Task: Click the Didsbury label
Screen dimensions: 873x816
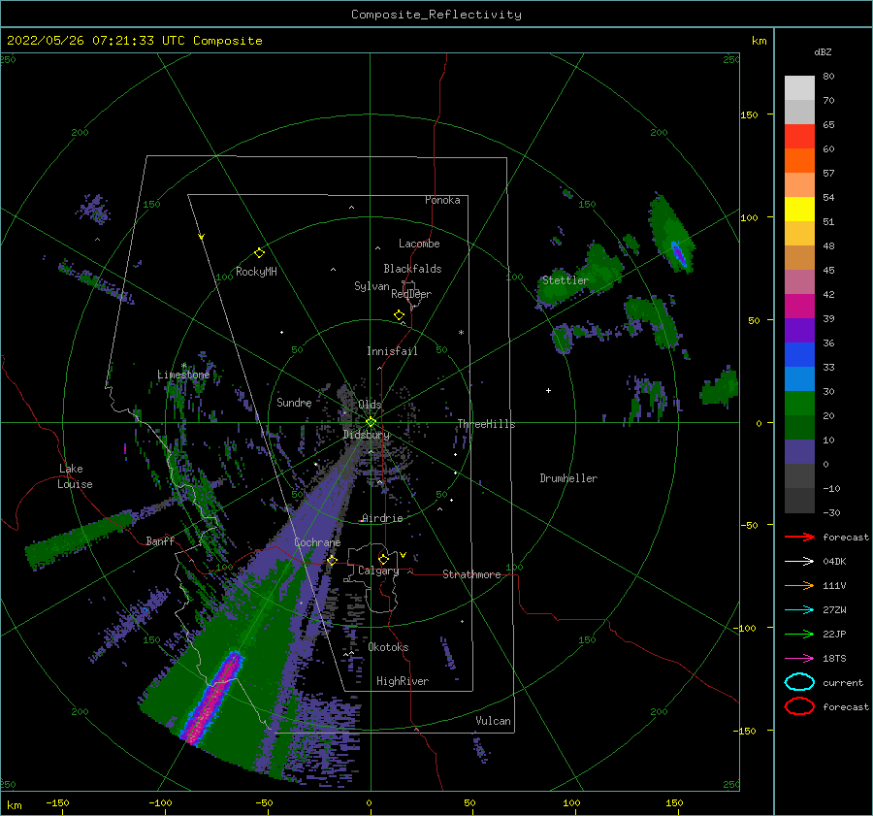Action: point(367,435)
